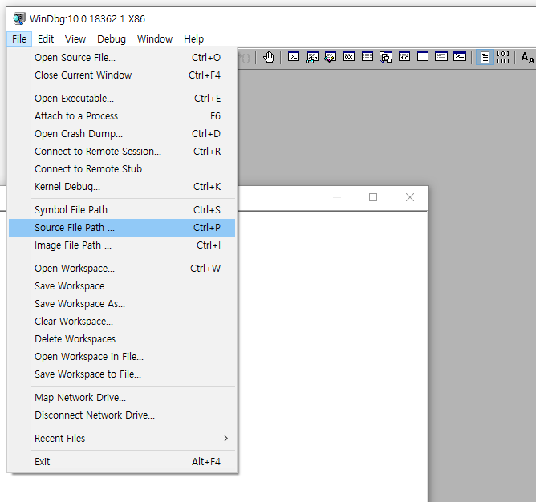Show the Registers window icon
The height and width of the screenshot is (502, 536).
point(349,57)
